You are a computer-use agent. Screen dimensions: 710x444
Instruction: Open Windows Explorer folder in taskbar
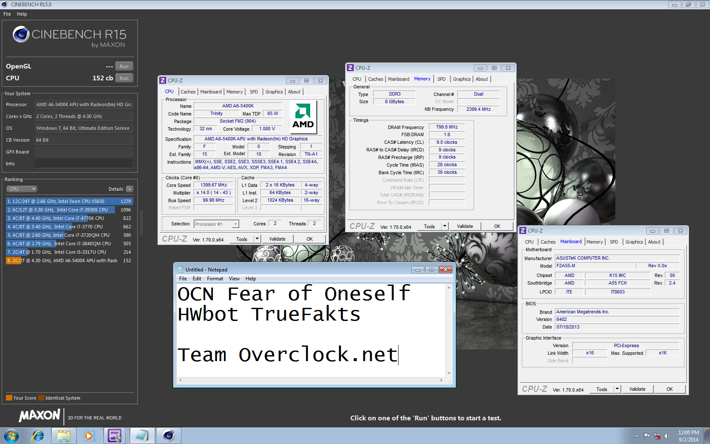[x=64, y=436]
